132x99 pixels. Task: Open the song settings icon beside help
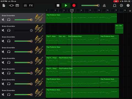(121, 5)
